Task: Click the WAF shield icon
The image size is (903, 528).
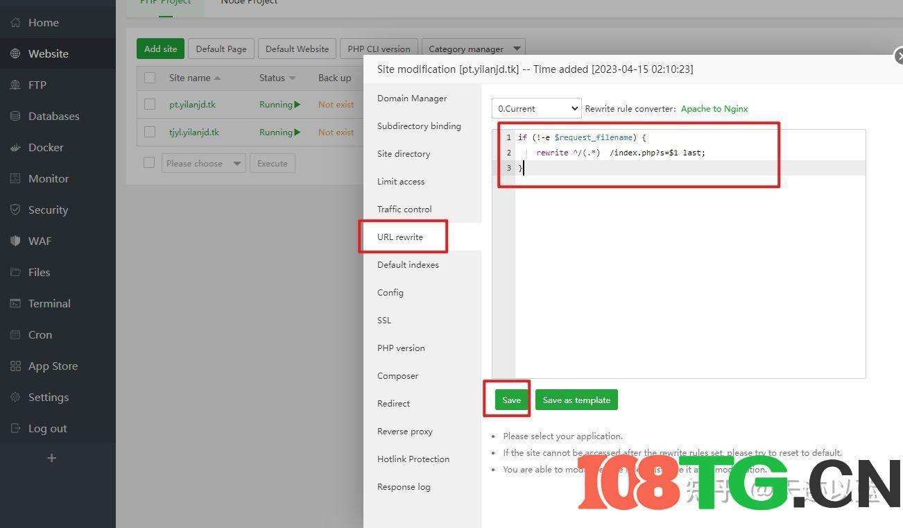Action: [15, 241]
